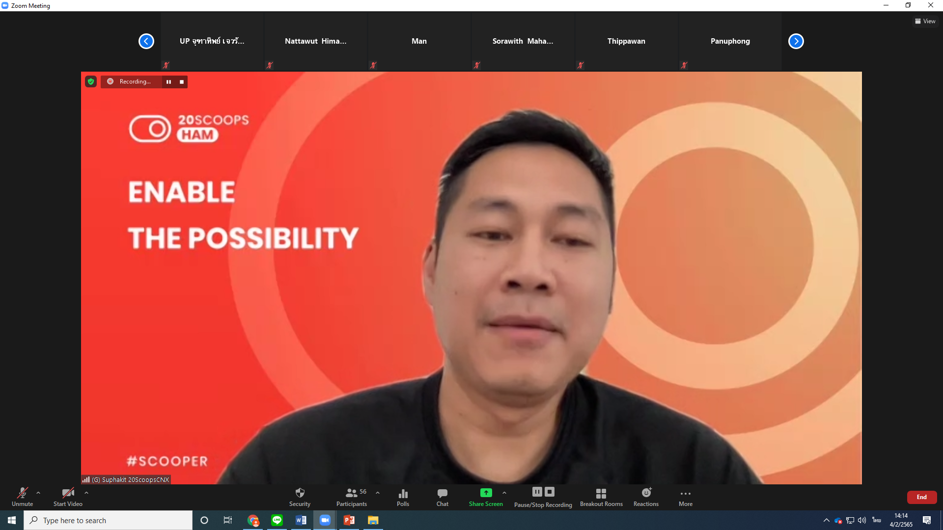
Task: Click the Recording... status label
Action: 135,81
